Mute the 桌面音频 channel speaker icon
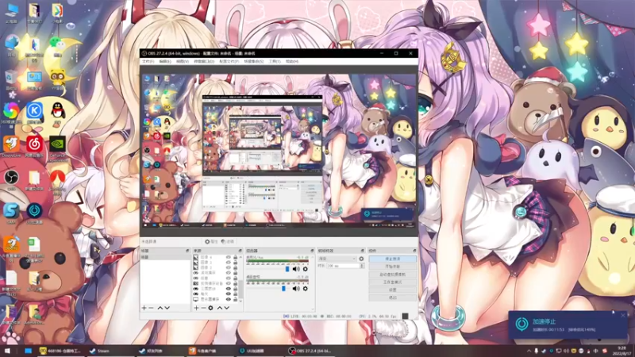The width and height of the screenshot is (635, 357). click(x=296, y=289)
